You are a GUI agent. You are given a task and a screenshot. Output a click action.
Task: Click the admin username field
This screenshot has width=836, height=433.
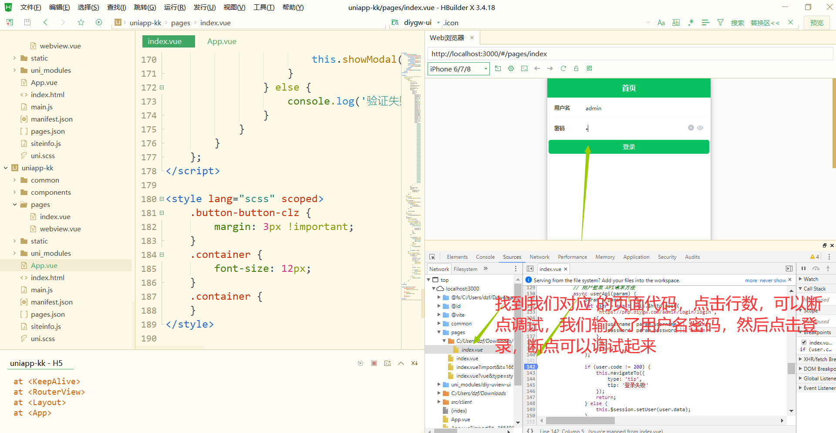(644, 108)
